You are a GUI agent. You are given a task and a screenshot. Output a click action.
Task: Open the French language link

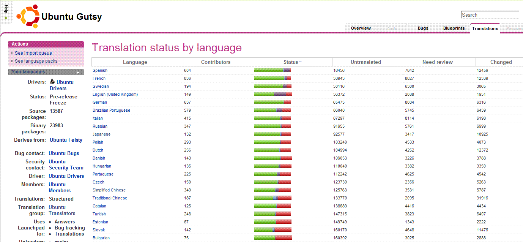(x=99, y=78)
